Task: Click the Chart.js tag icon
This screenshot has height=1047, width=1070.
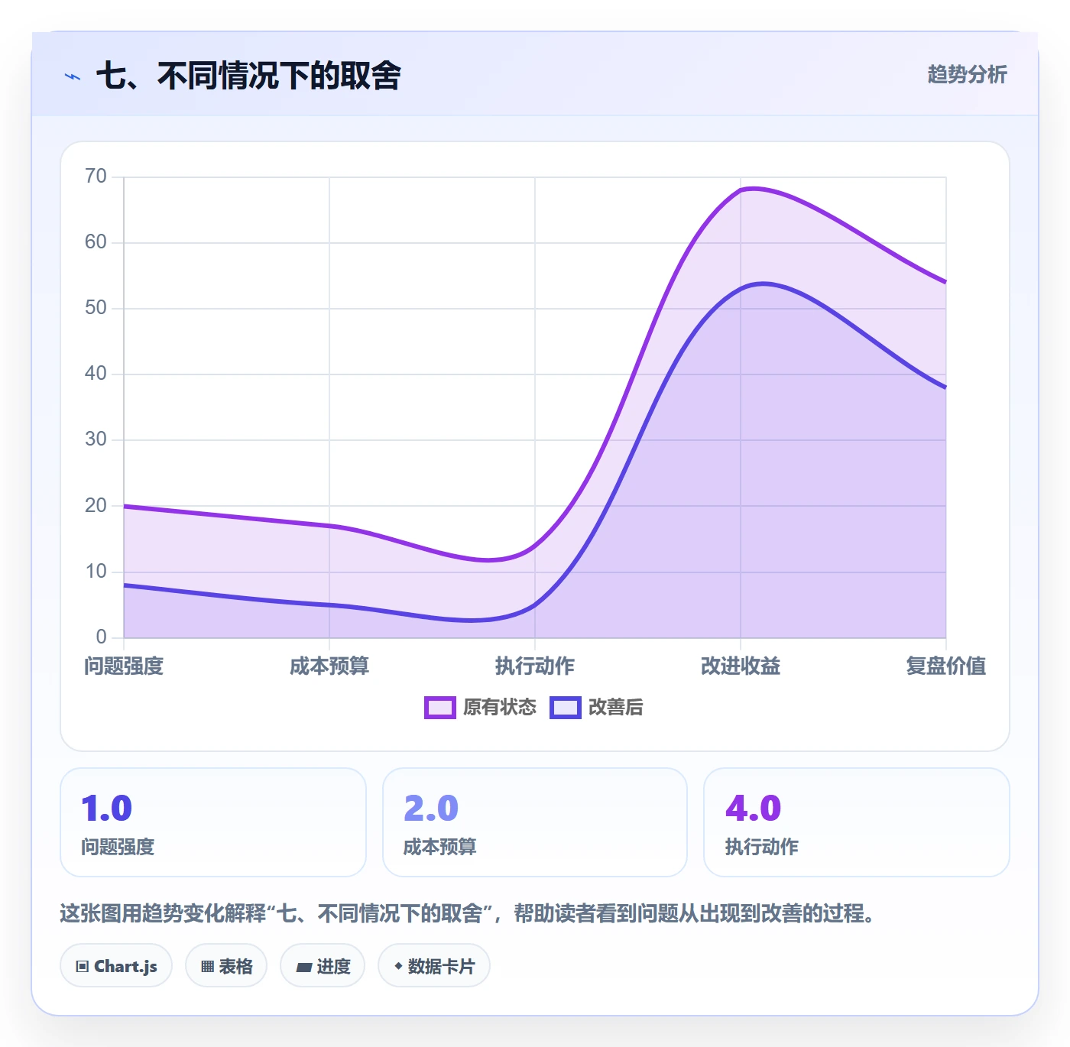Action: click(83, 967)
